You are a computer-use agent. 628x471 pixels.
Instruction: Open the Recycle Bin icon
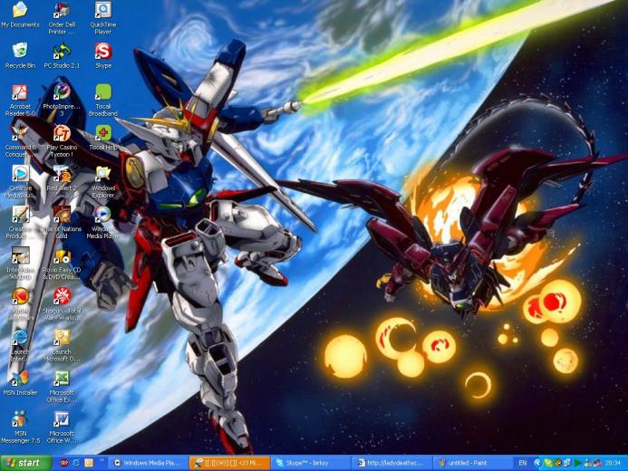pyautogui.click(x=20, y=55)
